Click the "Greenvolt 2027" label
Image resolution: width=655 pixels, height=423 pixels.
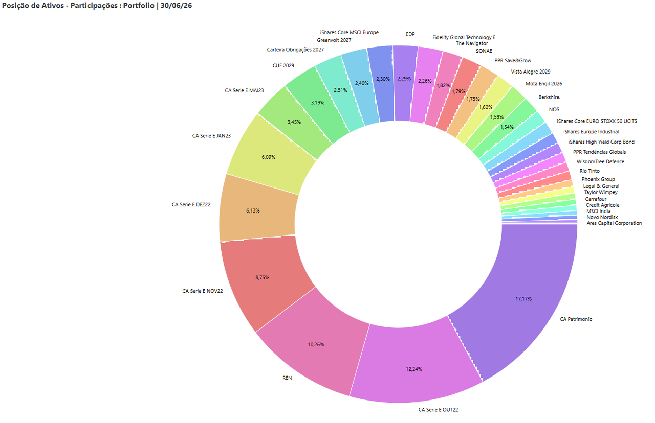[x=334, y=40]
